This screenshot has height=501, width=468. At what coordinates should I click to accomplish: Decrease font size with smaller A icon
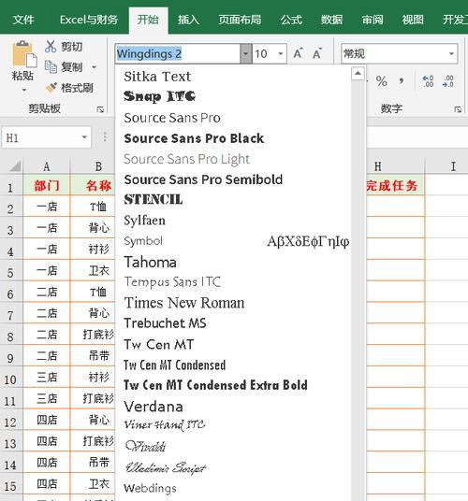[317, 53]
